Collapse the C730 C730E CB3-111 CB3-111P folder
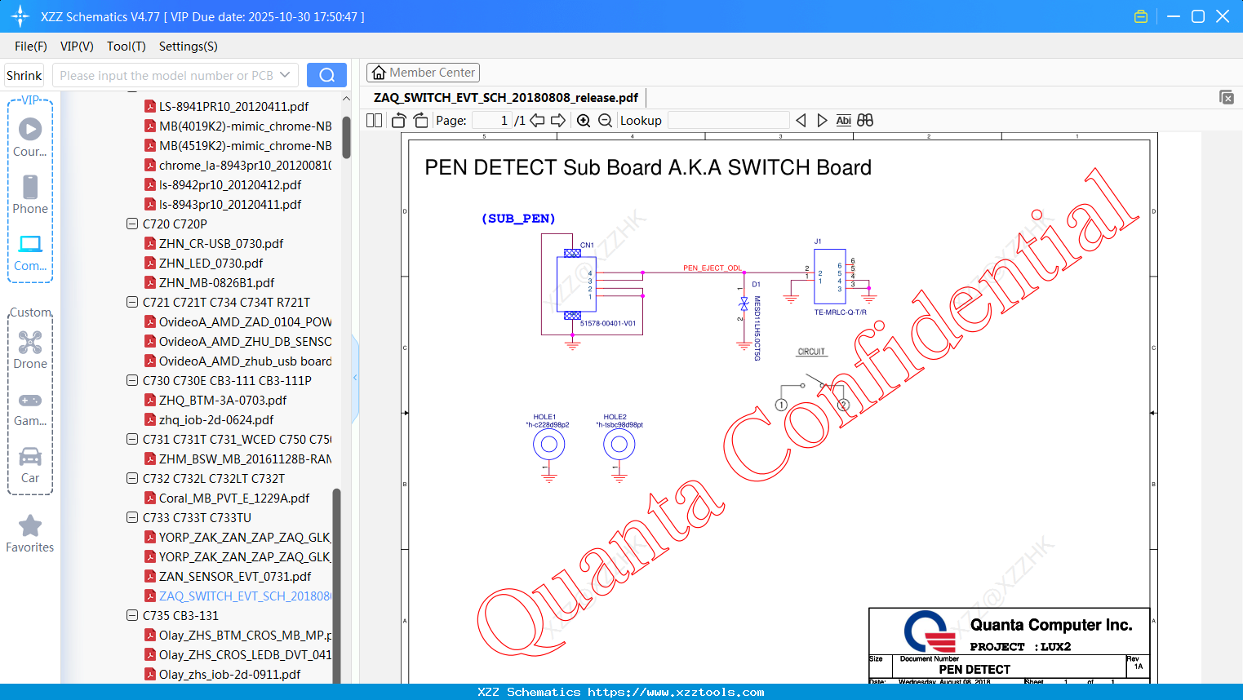This screenshot has height=700, width=1243. click(x=131, y=380)
